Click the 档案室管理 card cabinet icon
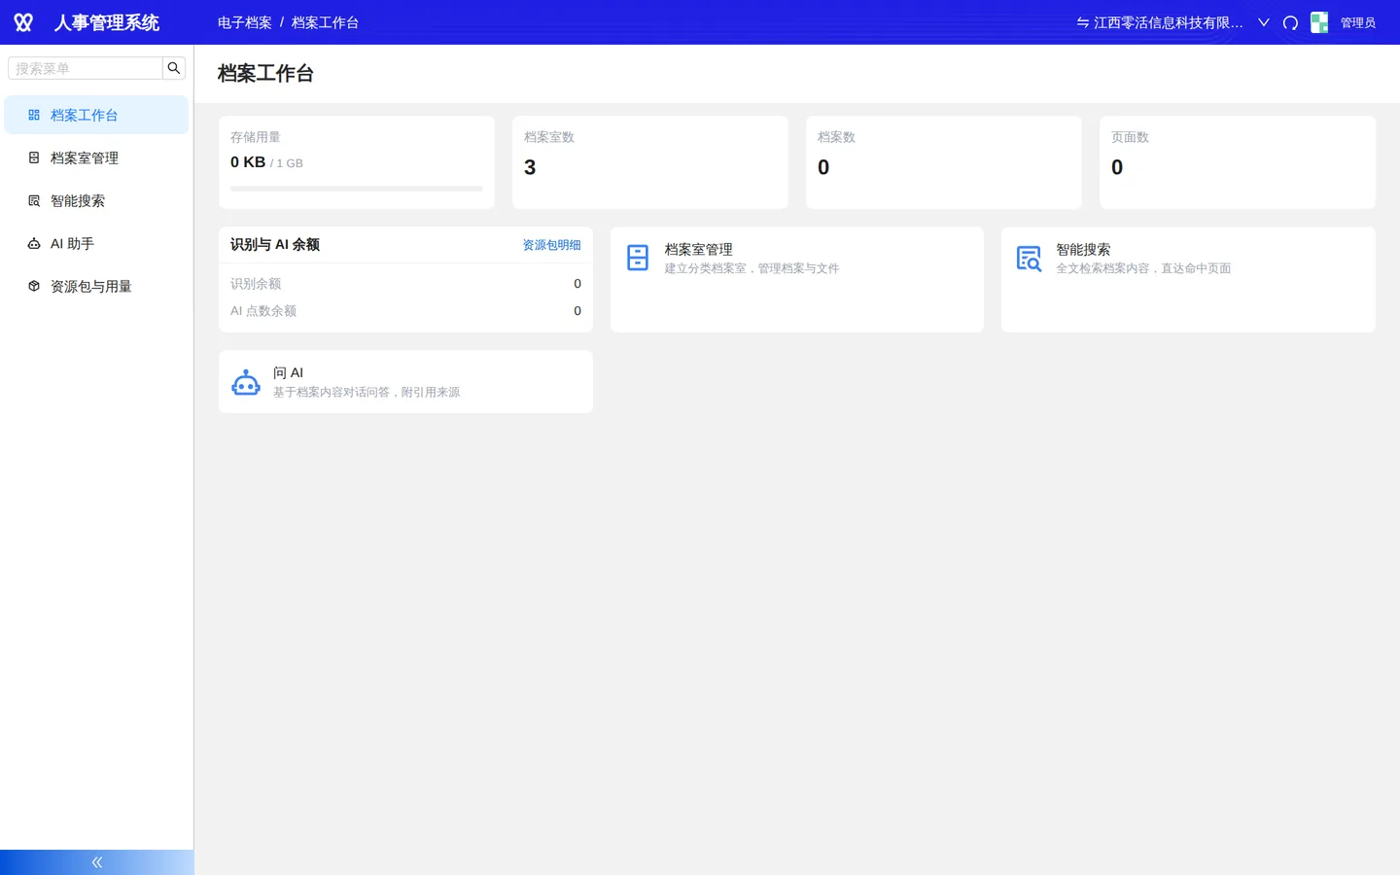Viewport: 1400px width, 875px height. point(638,258)
